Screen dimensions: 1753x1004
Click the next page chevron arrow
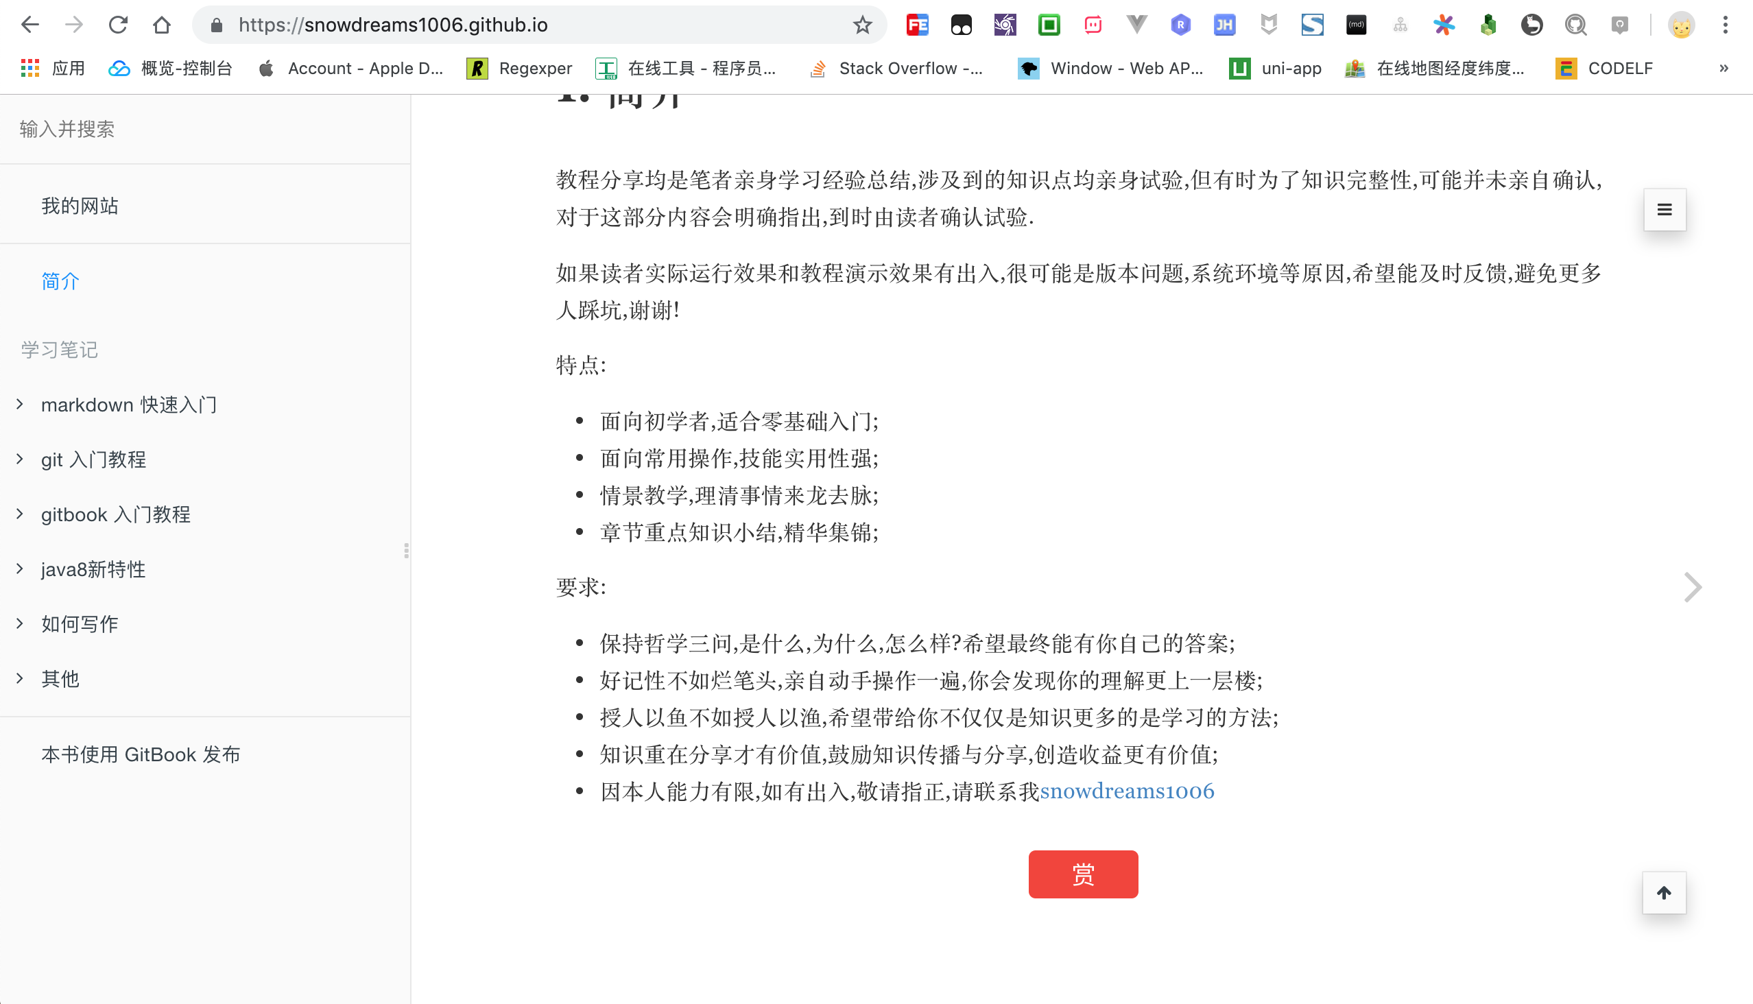point(1693,587)
